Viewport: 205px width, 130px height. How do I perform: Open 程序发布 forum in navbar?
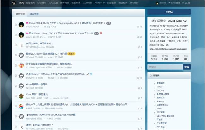click(x=30, y=3)
